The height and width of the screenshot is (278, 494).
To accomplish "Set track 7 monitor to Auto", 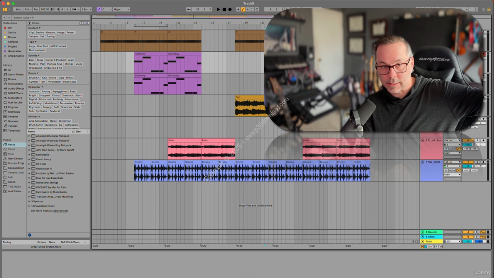I will tap(452, 170).
